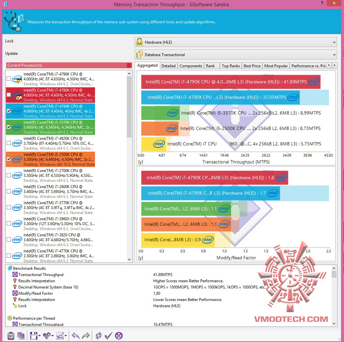Uncheck the green i5-3570K processor
Viewport: 344px width, 342px height.
coord(9,127)
